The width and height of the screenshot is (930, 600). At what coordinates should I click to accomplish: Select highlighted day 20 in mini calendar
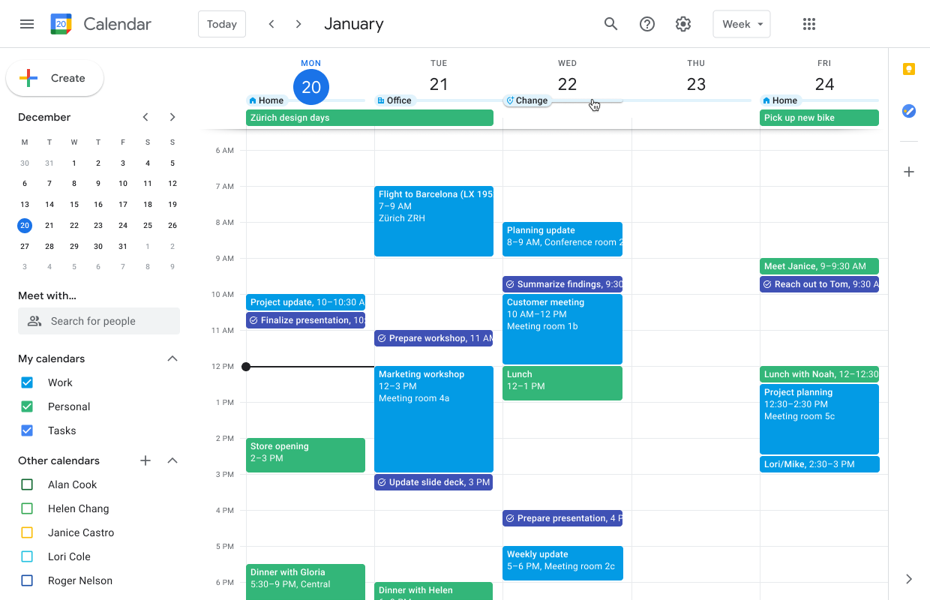(x=25, y=225)
